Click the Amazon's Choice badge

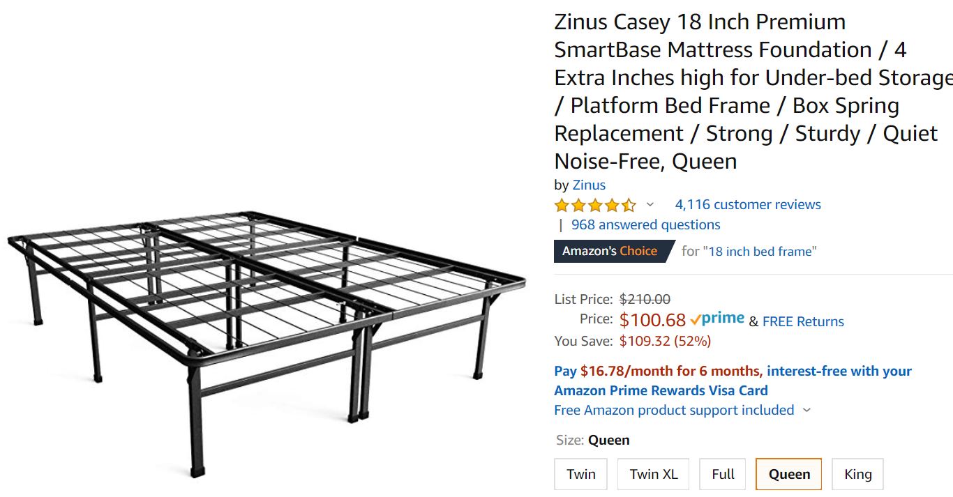pyautogui.click(x=610, y=251)
